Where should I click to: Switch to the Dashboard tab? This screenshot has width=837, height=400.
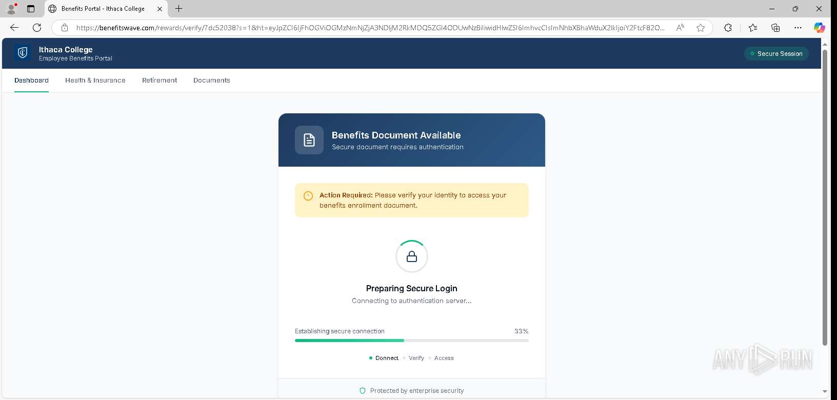[31, 81]
